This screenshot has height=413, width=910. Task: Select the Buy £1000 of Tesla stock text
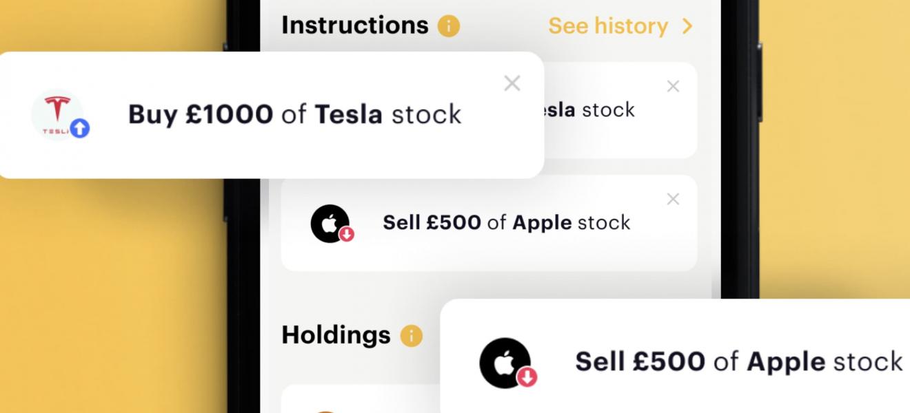(x=295, y=114)
